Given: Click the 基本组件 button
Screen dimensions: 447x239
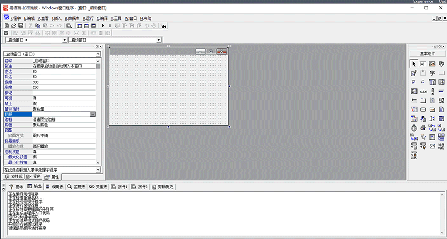Looking at the screenshot, I should pos(428,53).
